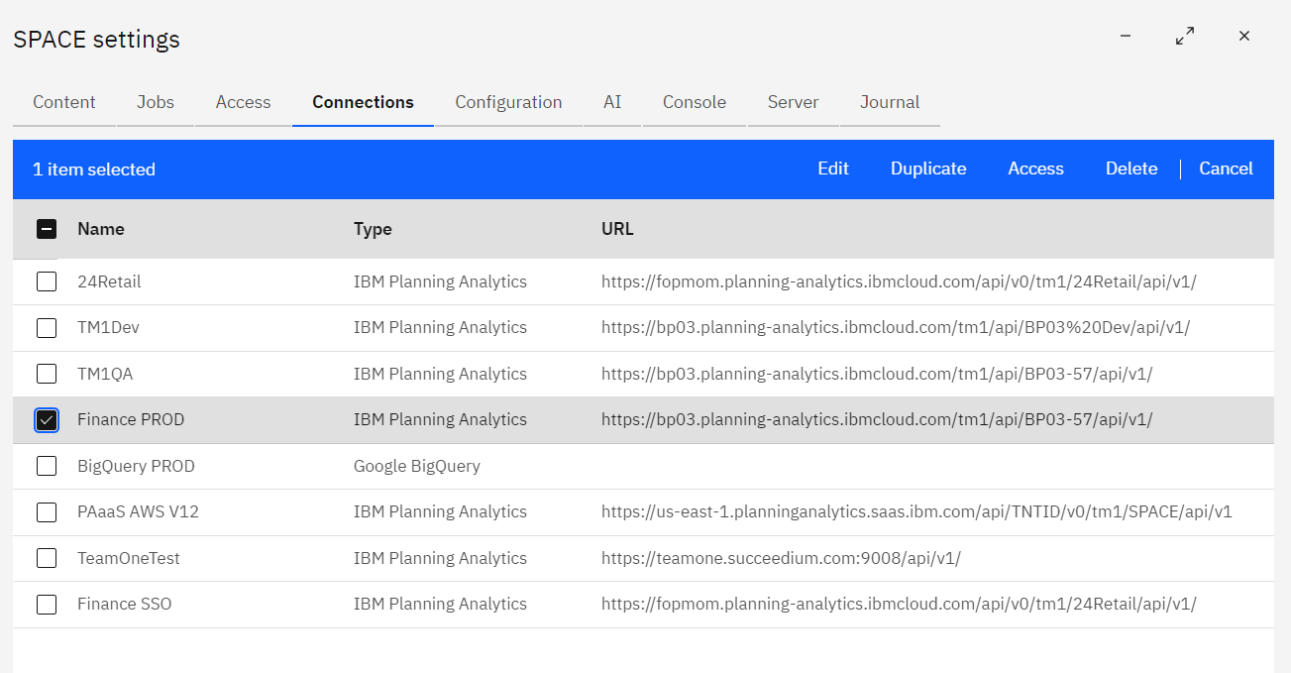Go to the Access tab

point(244,102)
